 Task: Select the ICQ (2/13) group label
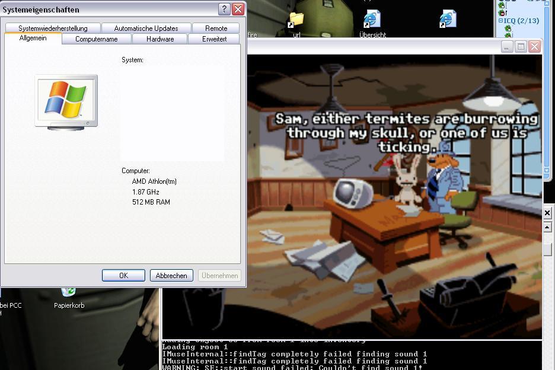pyautogui.click(x=521, y=21)
